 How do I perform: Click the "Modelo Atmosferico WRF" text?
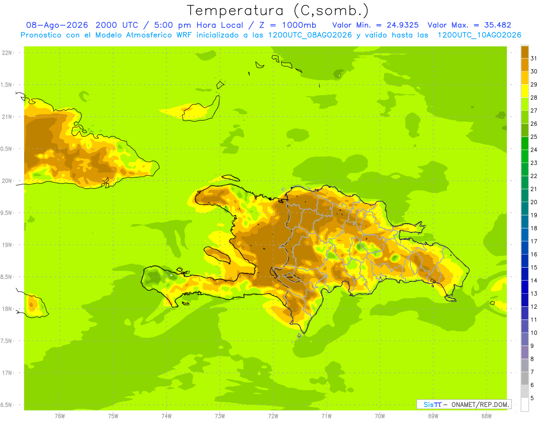pos(136,35)
